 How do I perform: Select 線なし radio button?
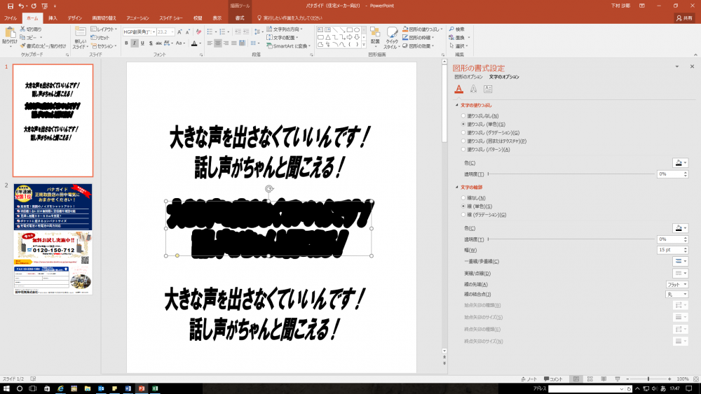click(x=463, y=198)
